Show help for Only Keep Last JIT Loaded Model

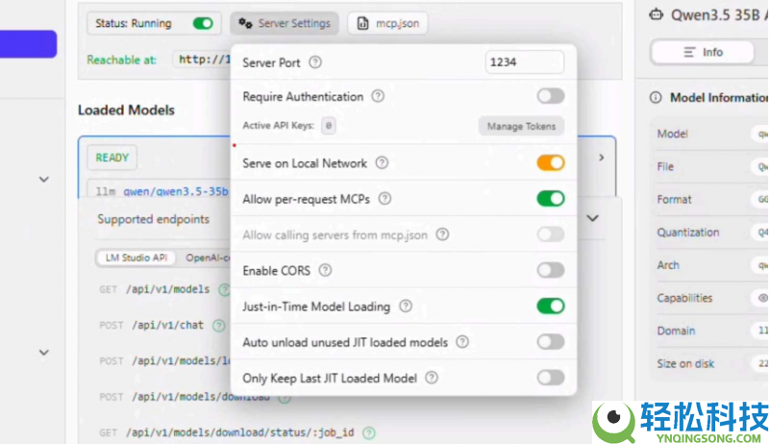coord(432,378)
